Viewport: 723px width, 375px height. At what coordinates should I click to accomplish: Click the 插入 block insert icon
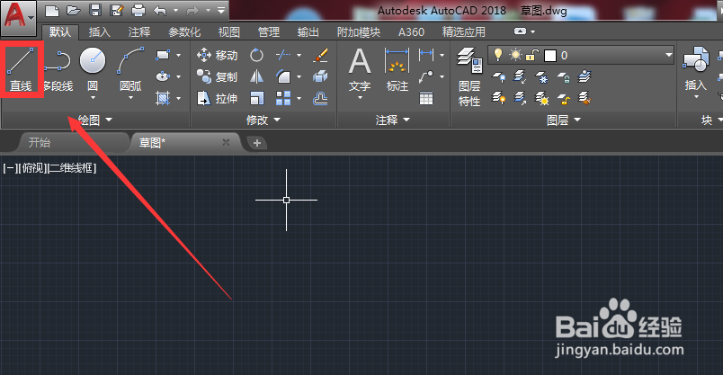point(695,69)
